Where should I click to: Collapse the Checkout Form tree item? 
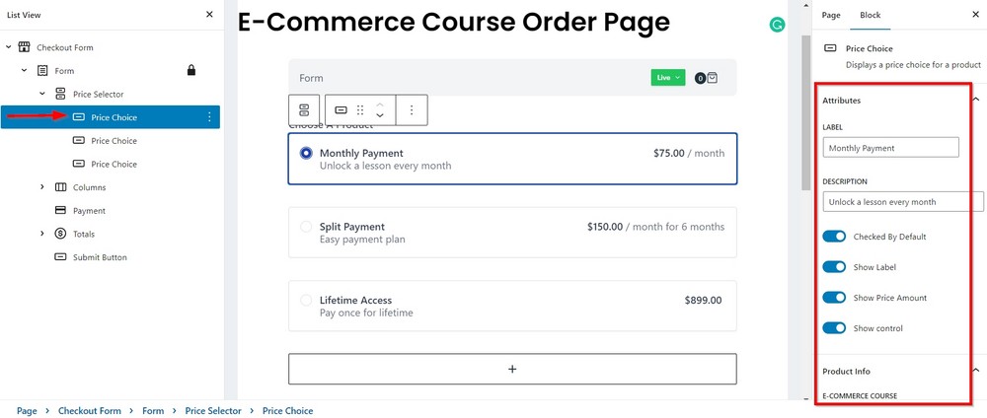coord(7,47)
